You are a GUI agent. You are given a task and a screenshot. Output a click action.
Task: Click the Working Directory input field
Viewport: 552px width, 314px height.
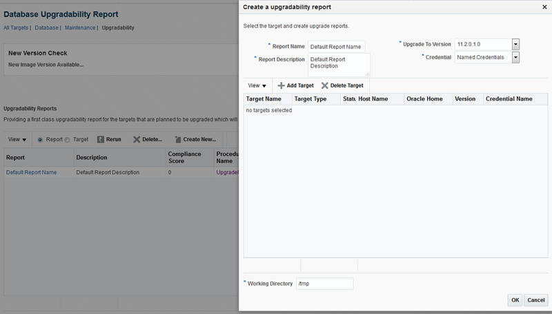[324, 284]
